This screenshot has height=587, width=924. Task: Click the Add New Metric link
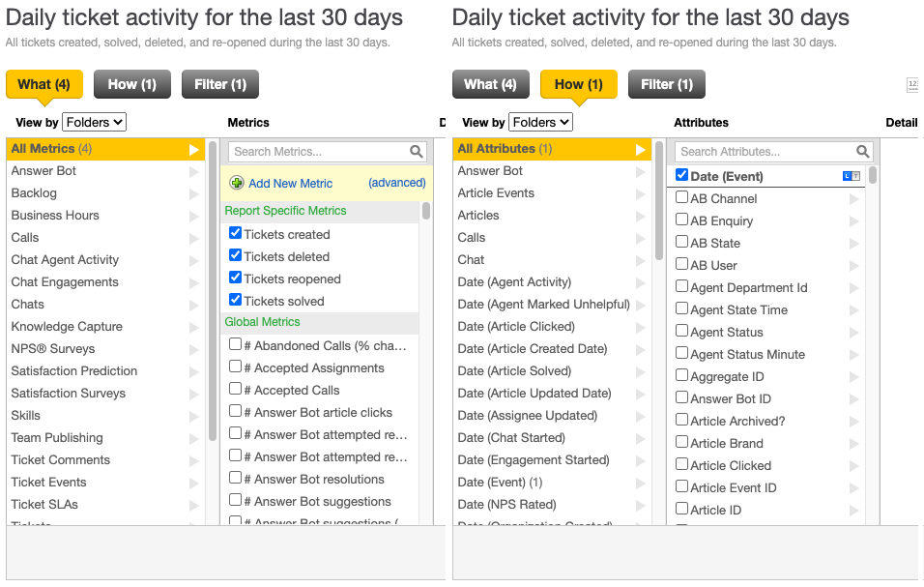(290, 184)
